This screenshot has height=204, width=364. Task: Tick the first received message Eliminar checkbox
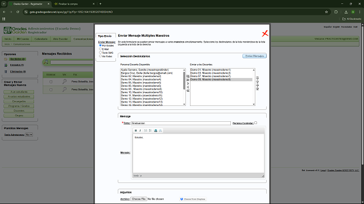click(51, 82)
